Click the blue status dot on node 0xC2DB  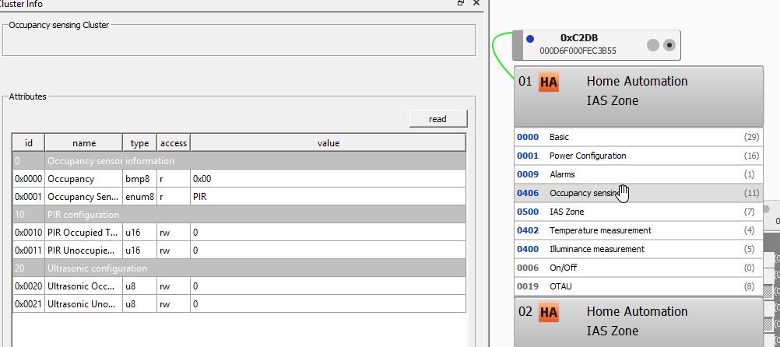click(x=530, y=39)
